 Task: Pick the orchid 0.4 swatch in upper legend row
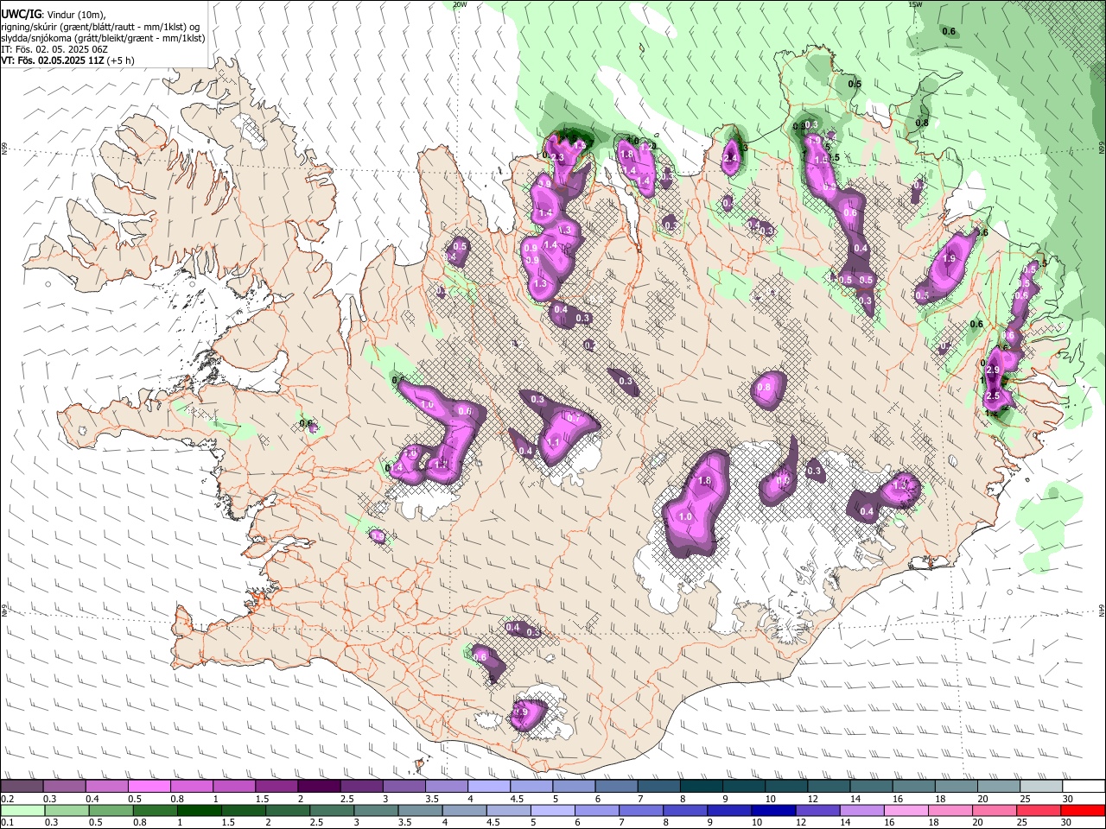pyautogui.click(x=106, y=787)
